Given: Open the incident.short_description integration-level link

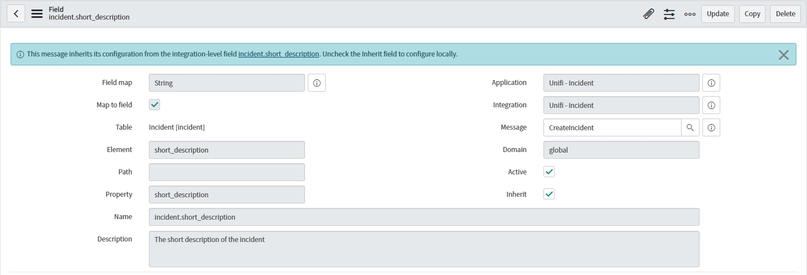Looking at the screenshot, I should [x=278, y=54].
